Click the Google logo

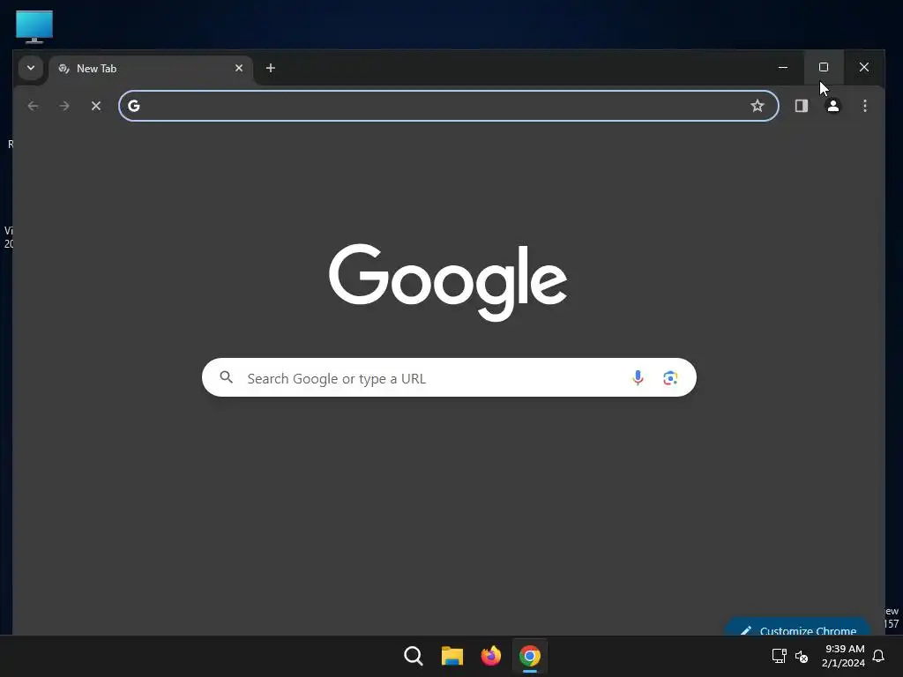coord(448,282)
